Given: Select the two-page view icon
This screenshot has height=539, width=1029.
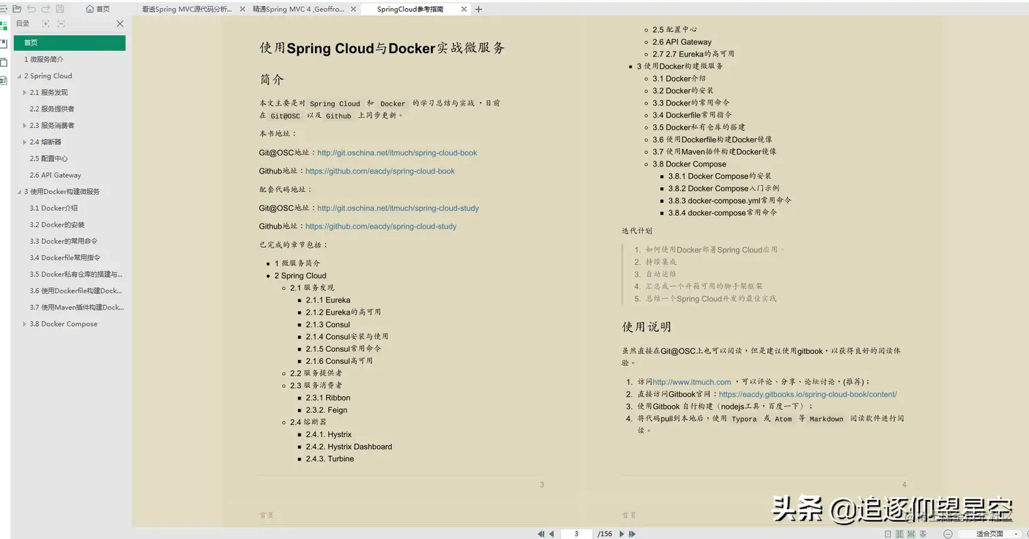Looking at the screenshot, I should click(900, 534).
